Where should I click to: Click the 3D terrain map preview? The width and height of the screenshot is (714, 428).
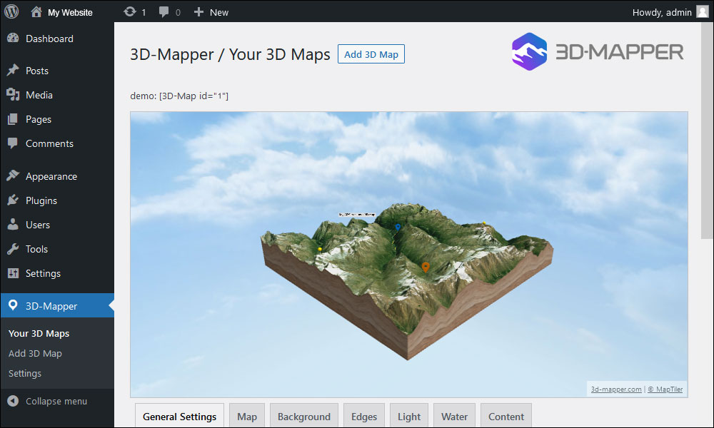tap(409, 255)
